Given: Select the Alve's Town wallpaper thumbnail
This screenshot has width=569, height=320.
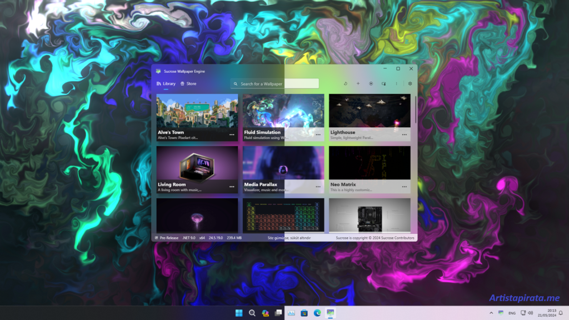Looking at the screenshot, I should click(197, 111).
